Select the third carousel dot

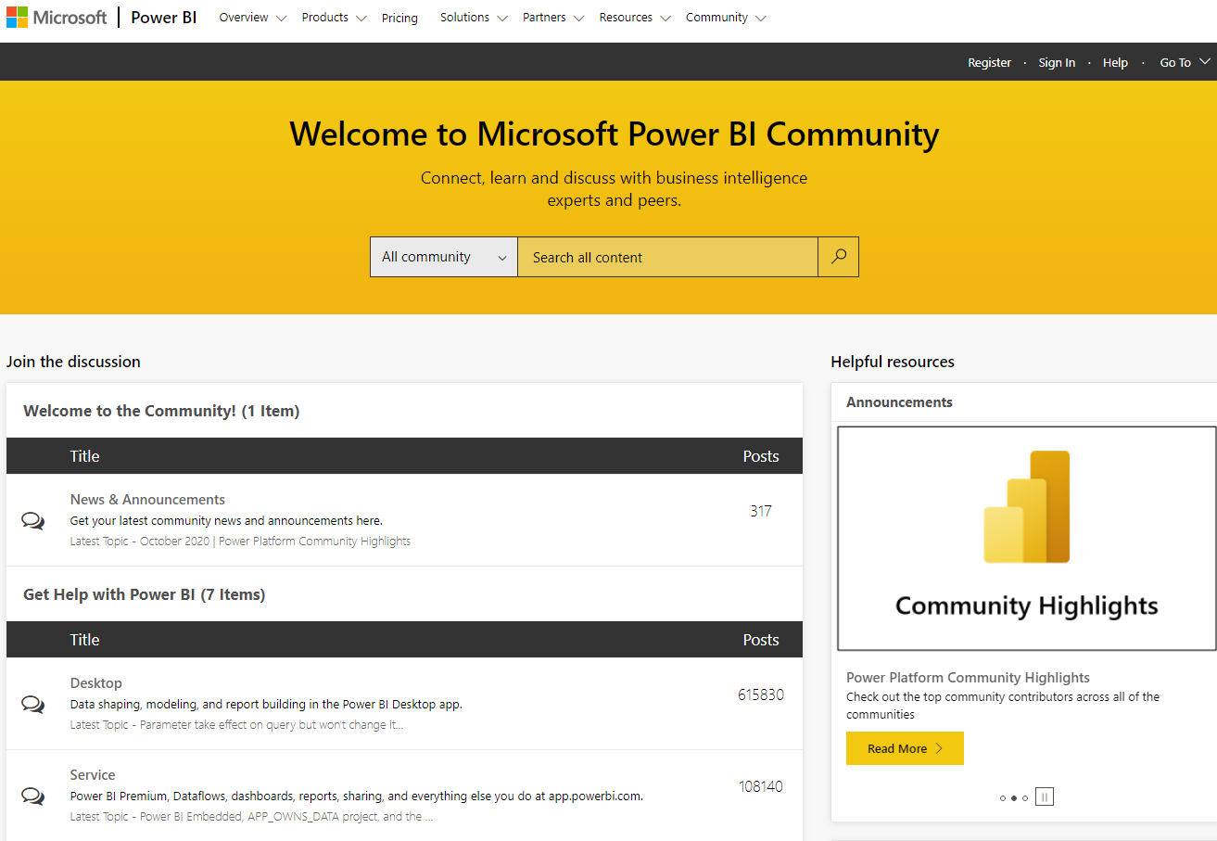[x=1025, y=798]
